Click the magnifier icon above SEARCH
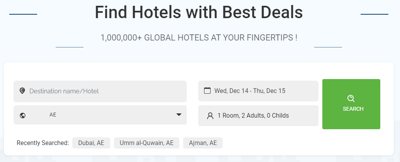Image resolution: width=400 pixels, height=162 pixels. pos(351,98)
